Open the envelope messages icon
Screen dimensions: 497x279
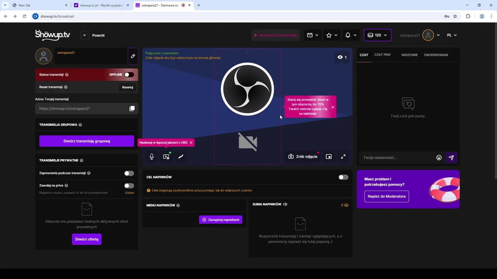click(x=310, y=35)
